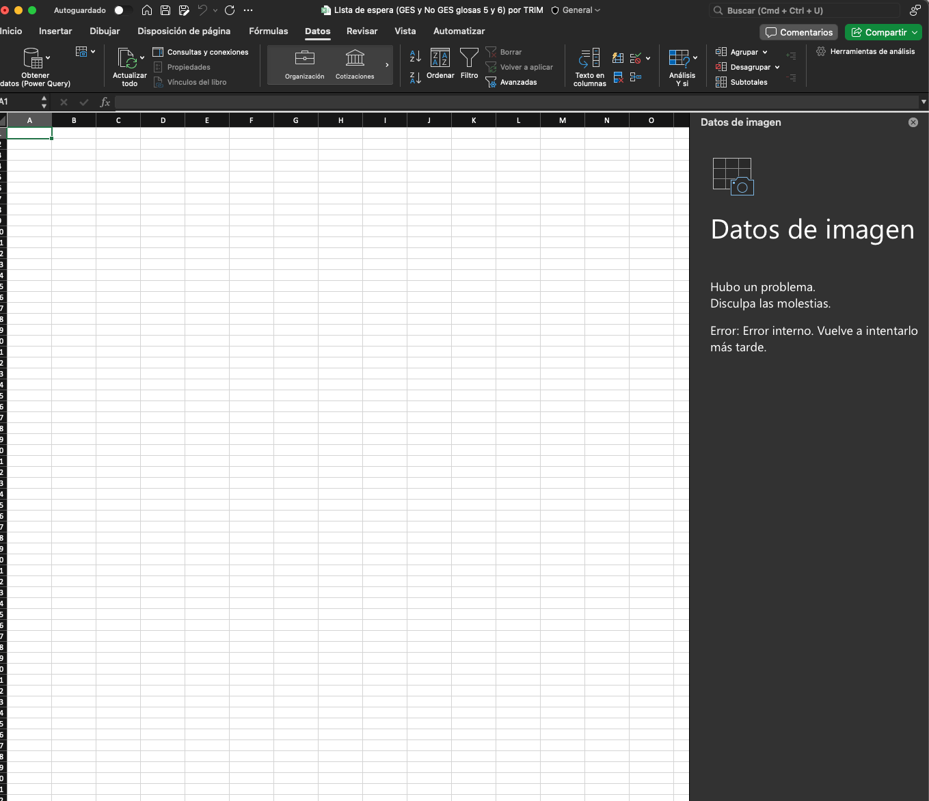Viewport: 929px width, 801px height.
Task: Toggle the Autoguardado switch
Action: 123,10
